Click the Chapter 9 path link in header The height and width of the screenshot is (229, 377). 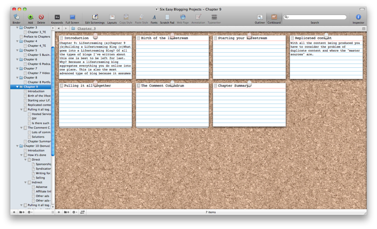(87, 28)
